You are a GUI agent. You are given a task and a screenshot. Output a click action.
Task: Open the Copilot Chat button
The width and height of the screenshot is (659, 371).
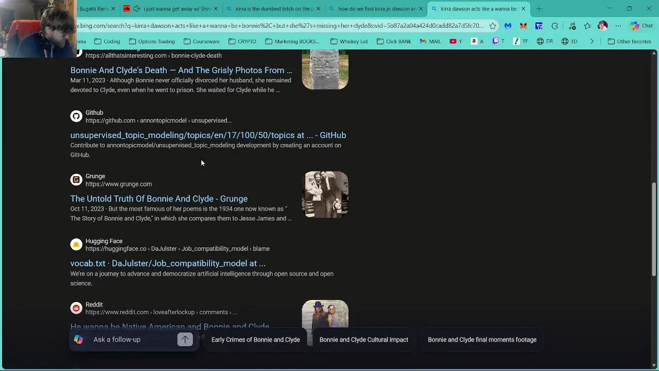[x=641, y=26]
